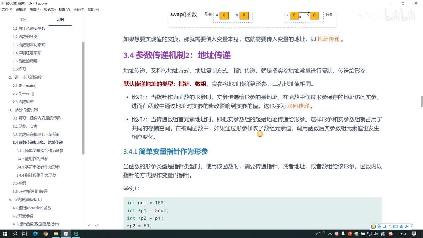Click the microphone icon in the system tray
Screen dimensions: 423x238
(x=343, y=234)
